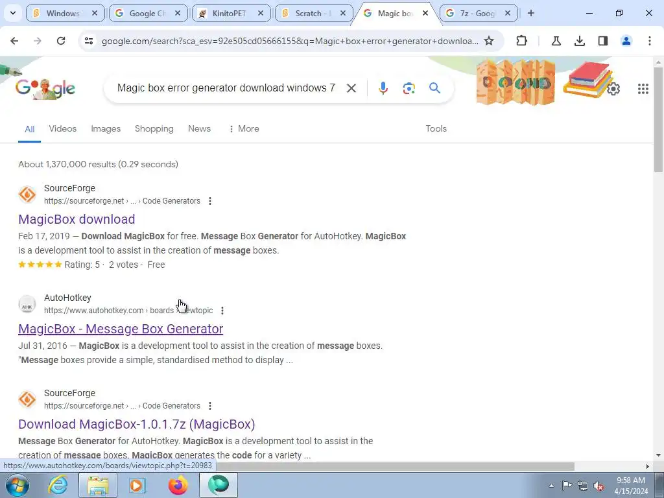Open search Tools

(436, 129)
